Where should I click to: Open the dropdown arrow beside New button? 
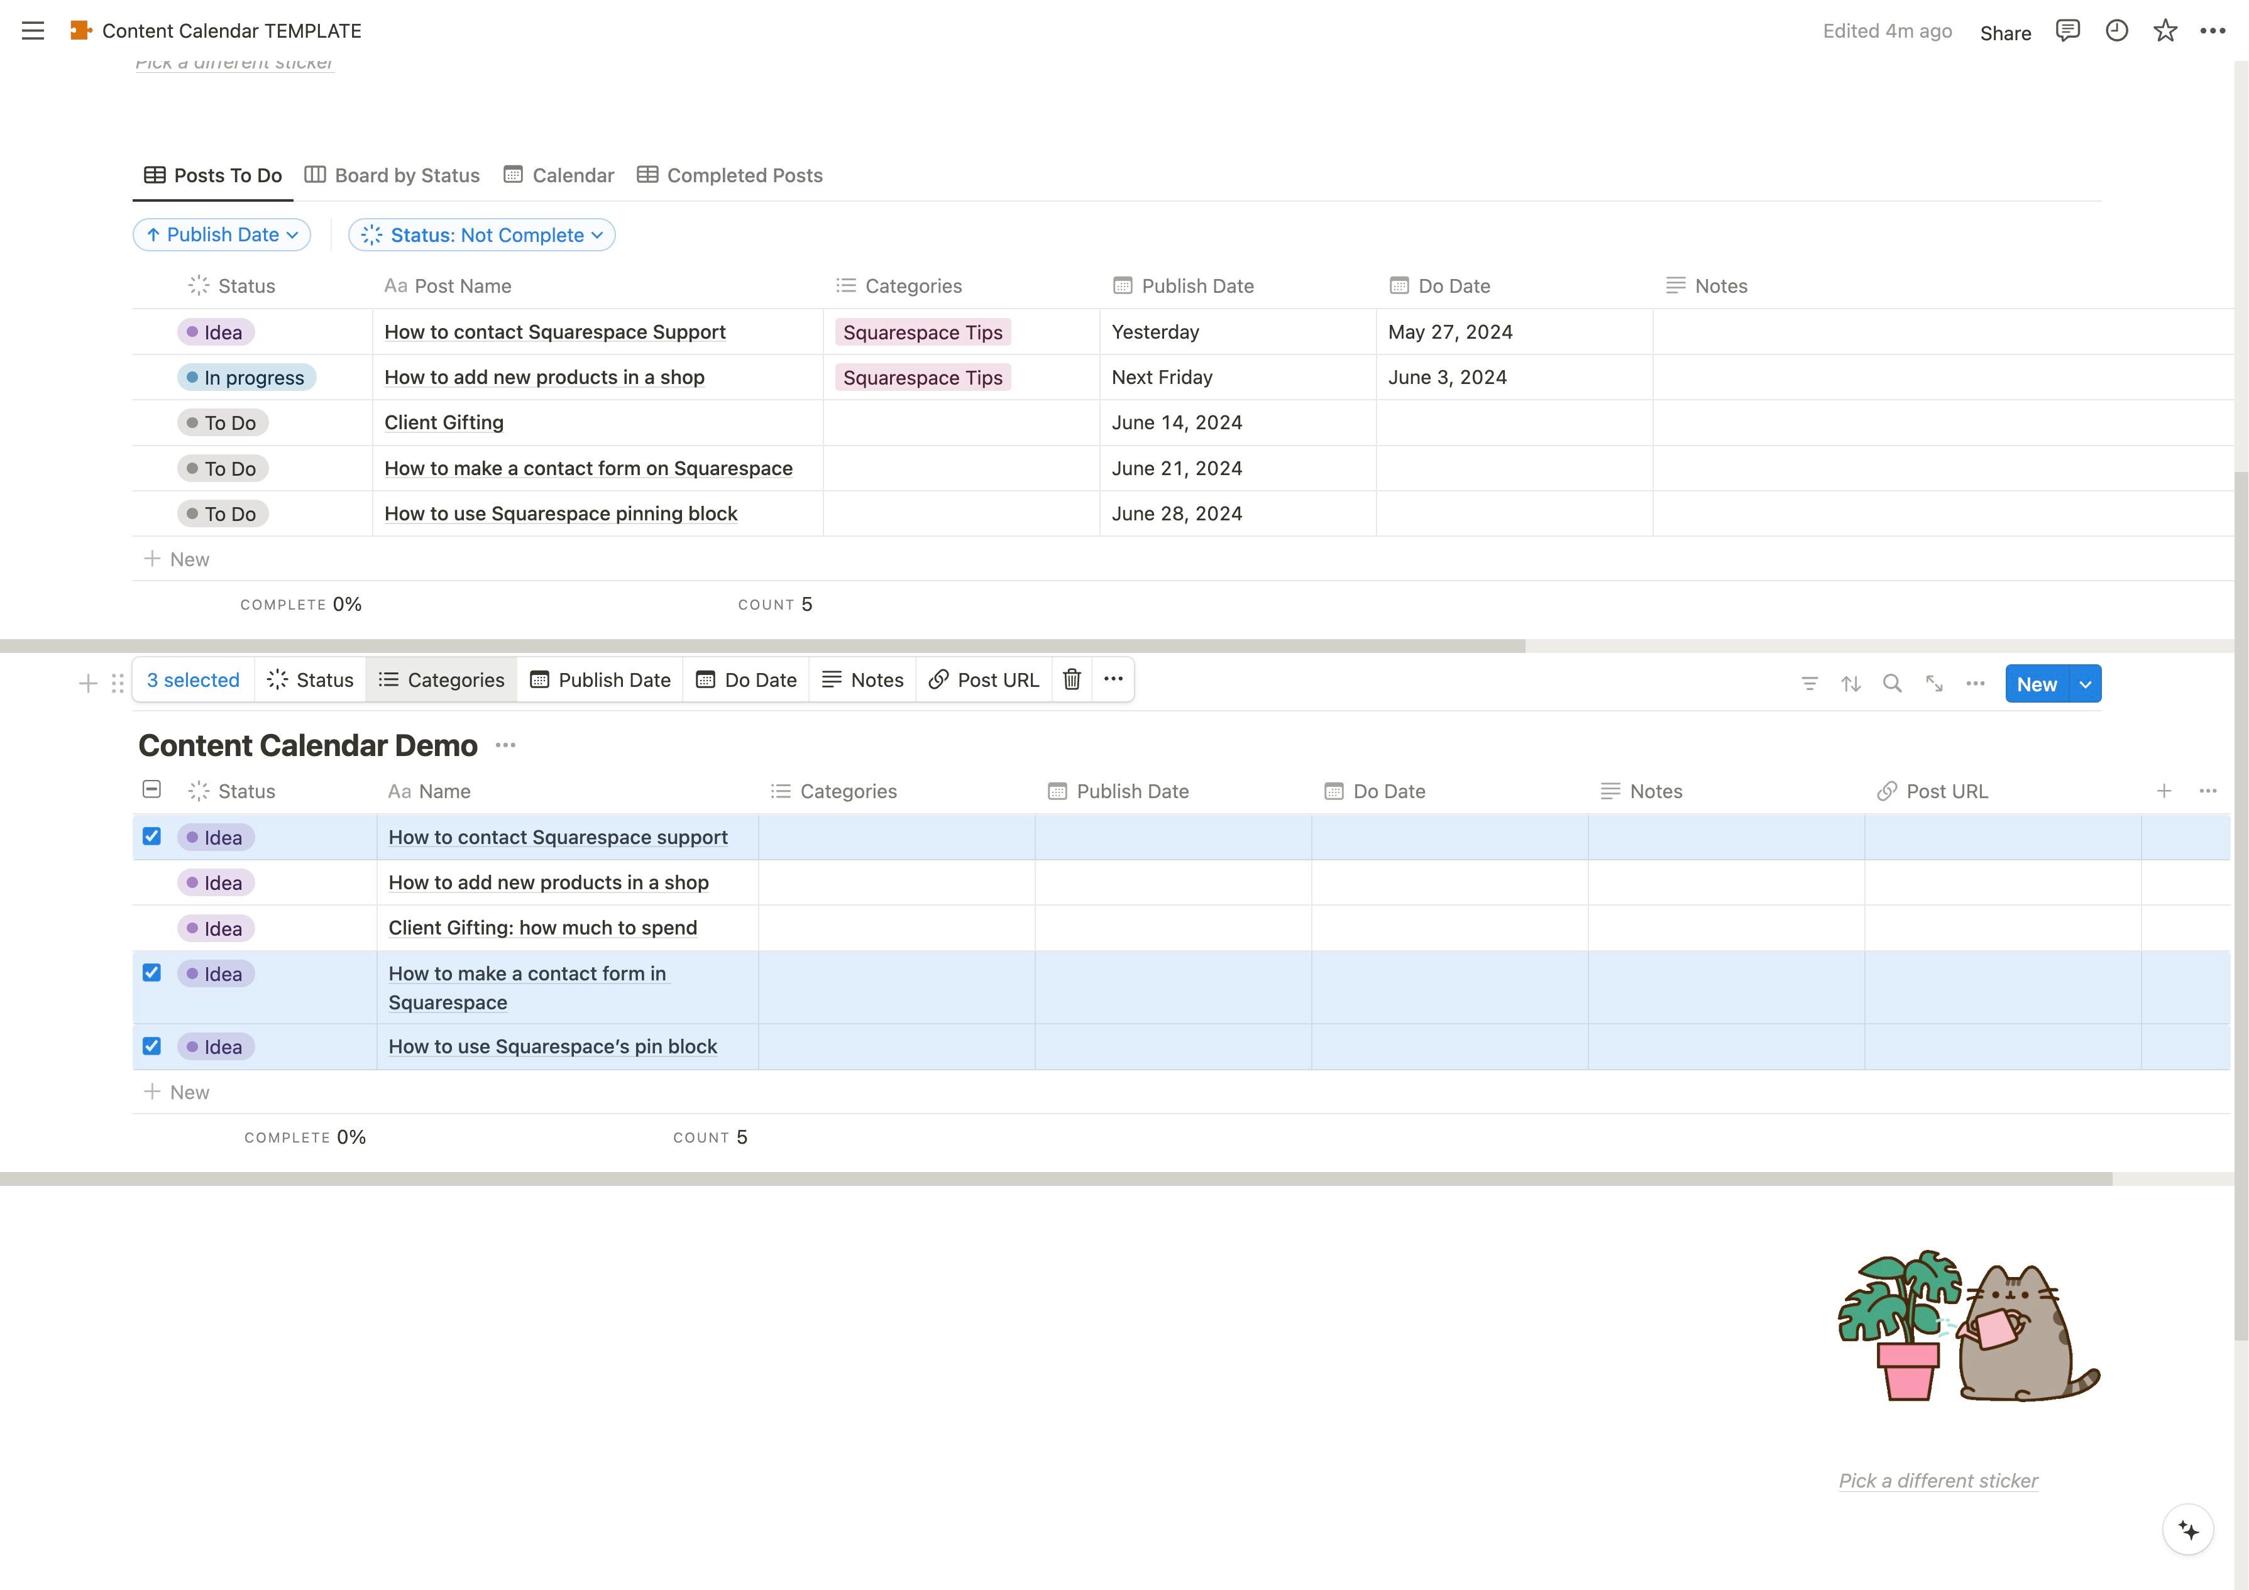pos(2086,685)
